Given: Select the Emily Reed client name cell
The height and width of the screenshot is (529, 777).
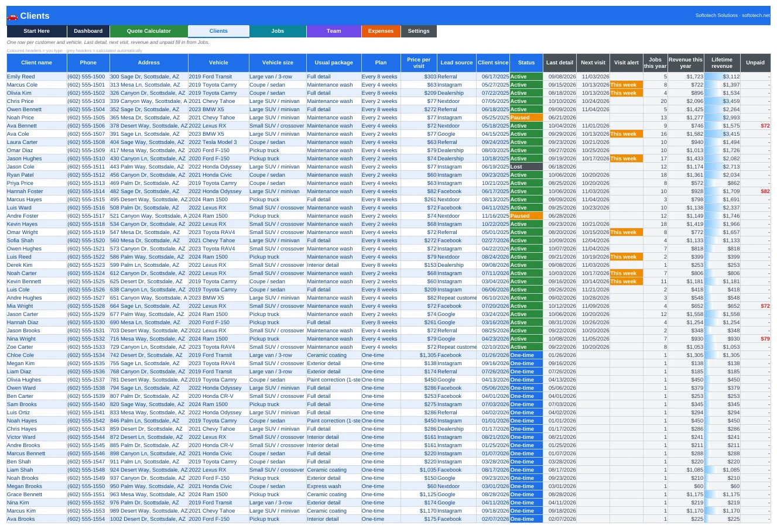Looking at the screenshot, I should [36, 77].
